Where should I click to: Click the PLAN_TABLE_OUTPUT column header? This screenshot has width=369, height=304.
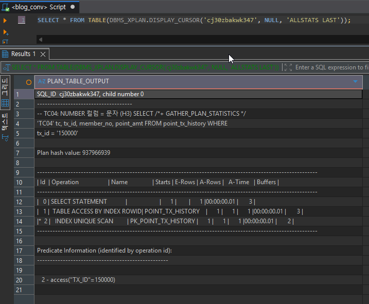pos(198,81)
